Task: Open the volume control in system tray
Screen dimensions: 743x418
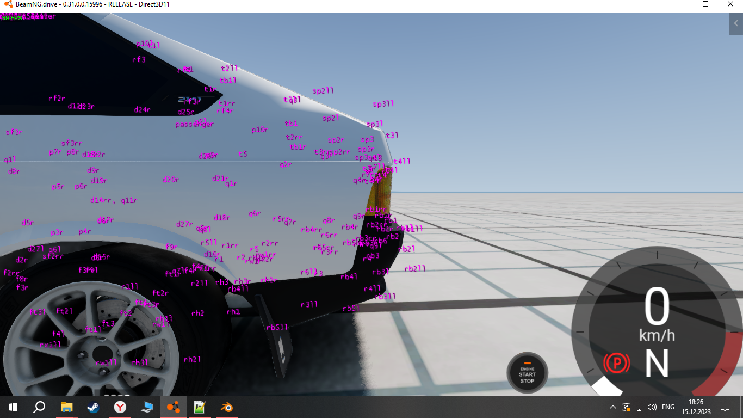Action: tap(652, 407)
